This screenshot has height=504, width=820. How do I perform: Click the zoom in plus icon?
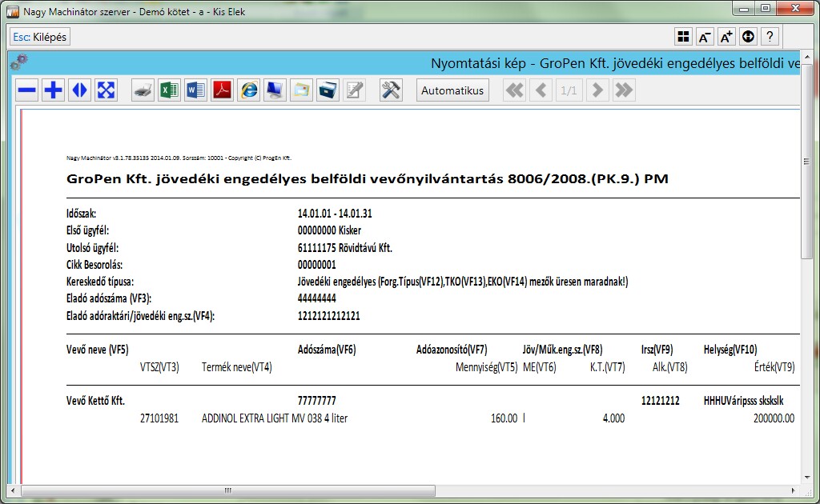coord(54,90)
